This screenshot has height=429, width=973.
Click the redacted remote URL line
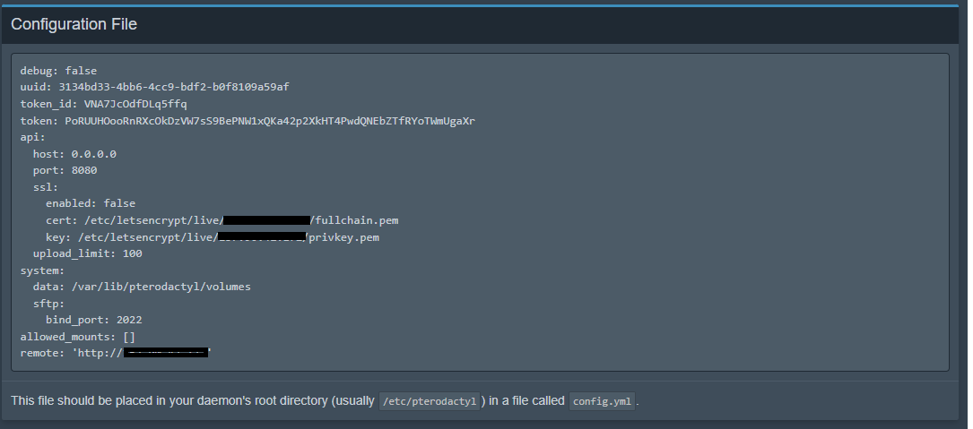click(115, 353)
